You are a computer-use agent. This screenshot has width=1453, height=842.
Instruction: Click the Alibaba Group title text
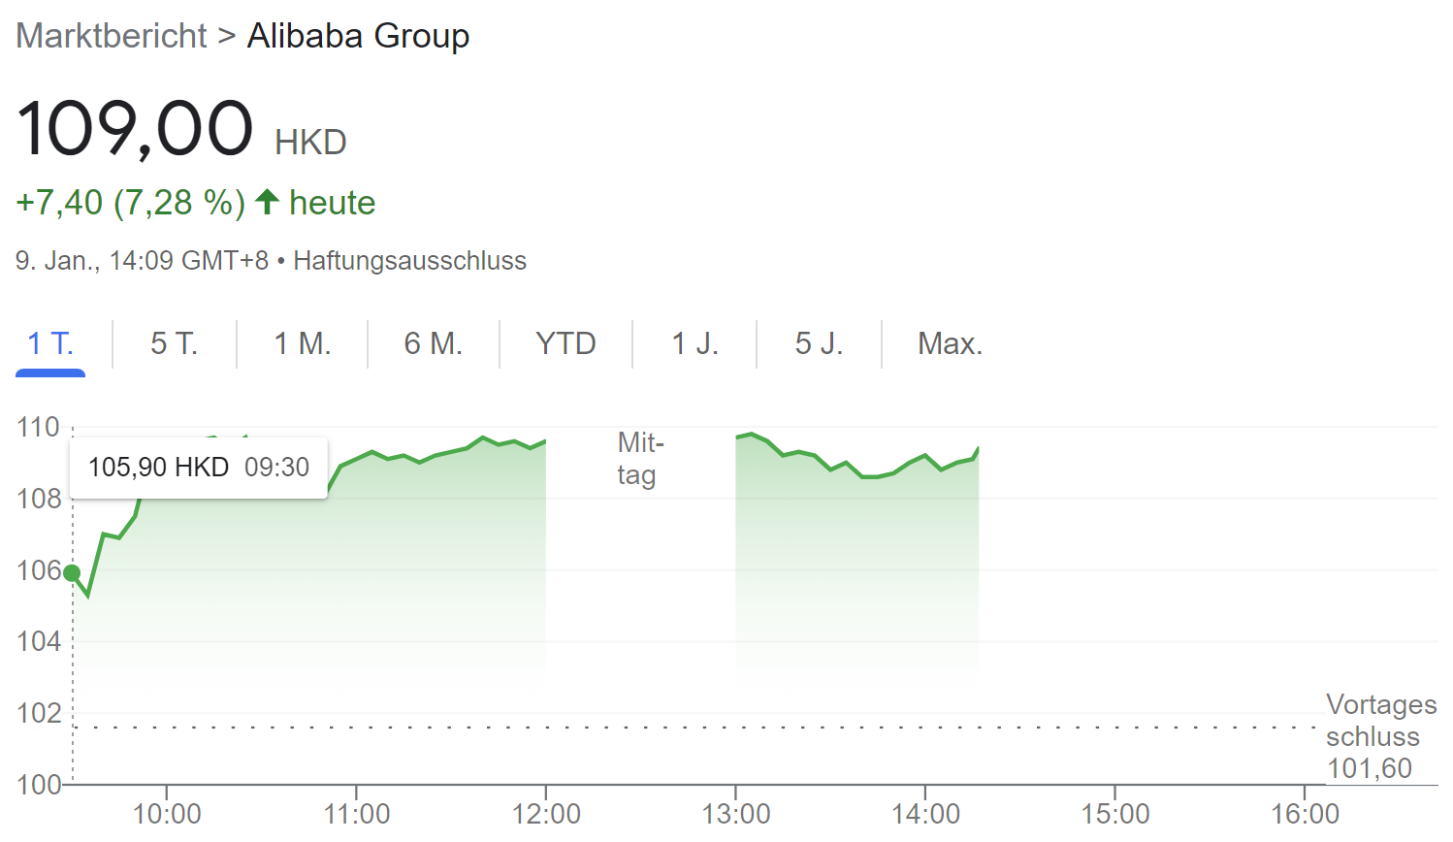[x=358, y=36]
